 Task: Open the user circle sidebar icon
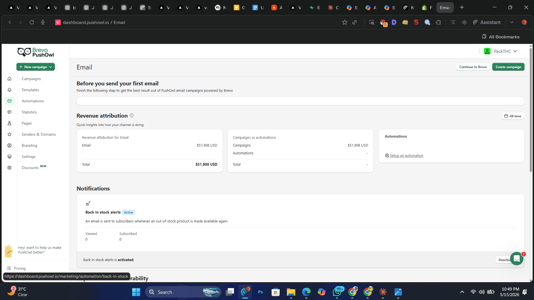(x=9, y=145)
